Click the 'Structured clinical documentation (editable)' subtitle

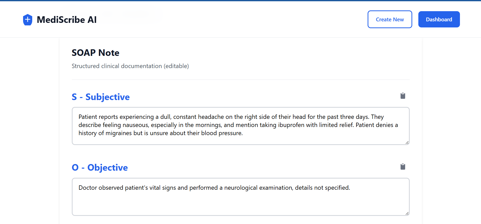coord(130,66)
